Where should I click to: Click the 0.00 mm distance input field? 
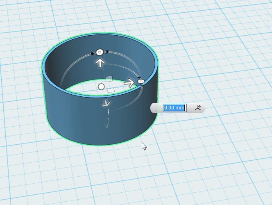175,108
